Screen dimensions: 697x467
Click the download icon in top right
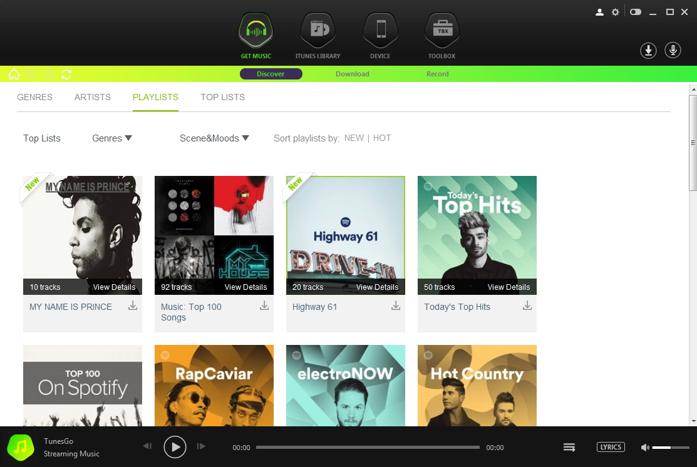[648, 51]
